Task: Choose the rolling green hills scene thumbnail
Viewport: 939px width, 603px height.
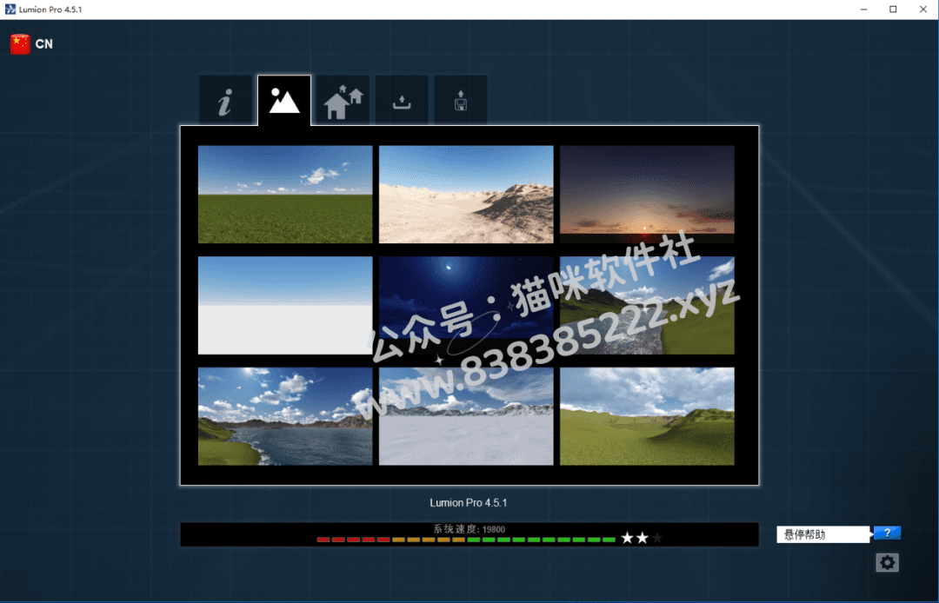Action: tap(647, 416)
